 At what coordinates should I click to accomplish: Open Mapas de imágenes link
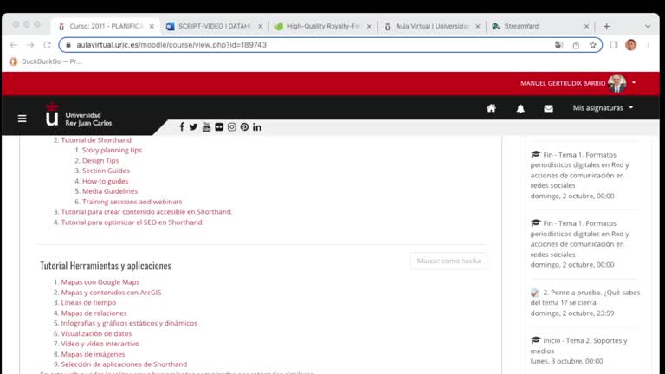[x=93, y=354]
